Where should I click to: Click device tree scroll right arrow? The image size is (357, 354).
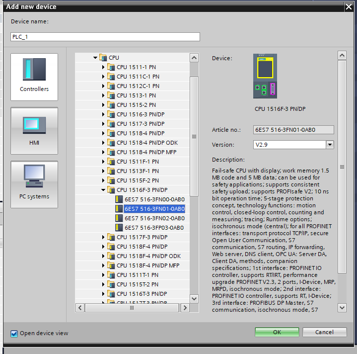point(185,308)
